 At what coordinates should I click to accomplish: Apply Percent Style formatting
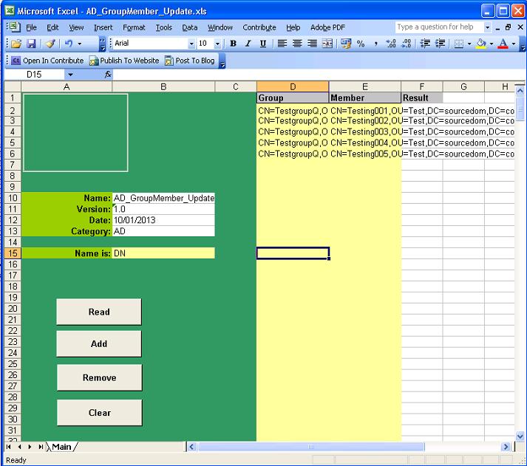[361, 44]
